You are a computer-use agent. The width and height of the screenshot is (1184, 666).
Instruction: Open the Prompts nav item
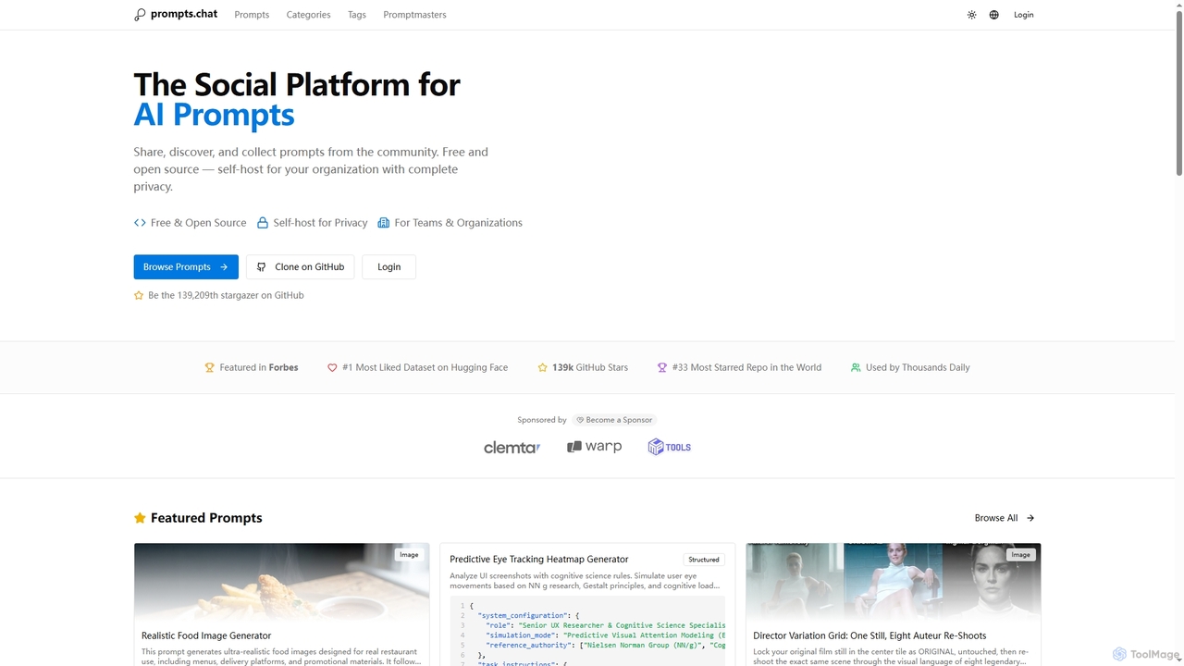coord(252,15)
